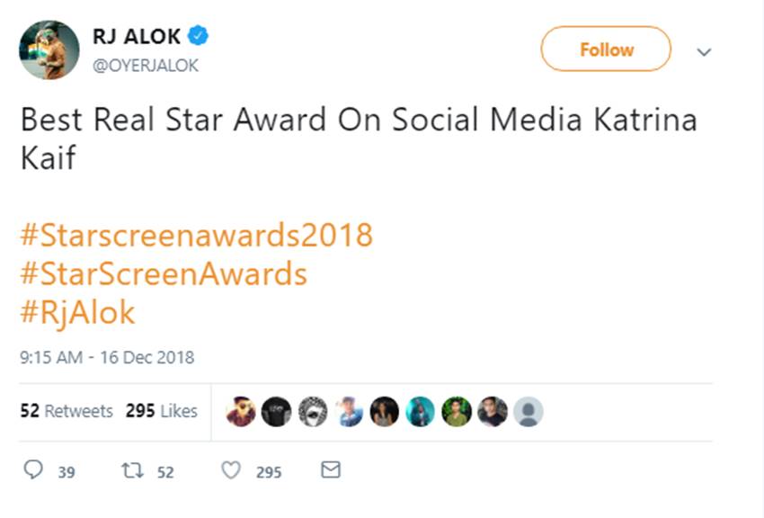Click the gray default avatar liker
The height and width of the screenshot is (518, 764).
[x=529, y=412]
